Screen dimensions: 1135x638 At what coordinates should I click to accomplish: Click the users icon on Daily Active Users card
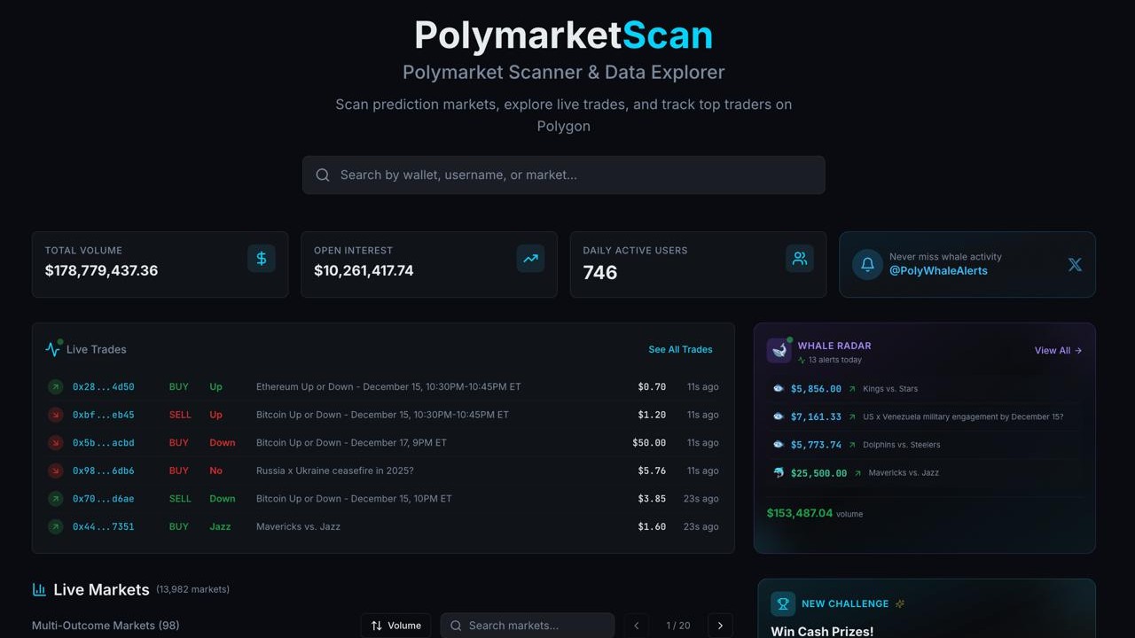point(800,259)
